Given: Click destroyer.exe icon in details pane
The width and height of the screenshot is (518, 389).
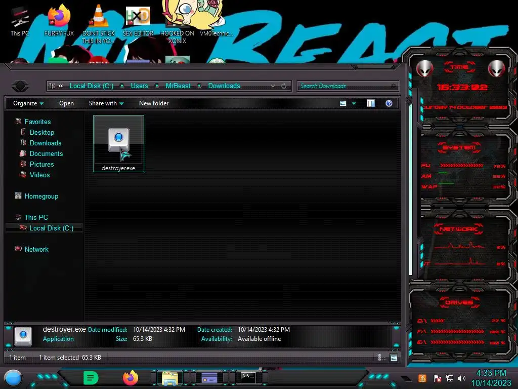Looking at the screenshot, I should click(23, 336).
